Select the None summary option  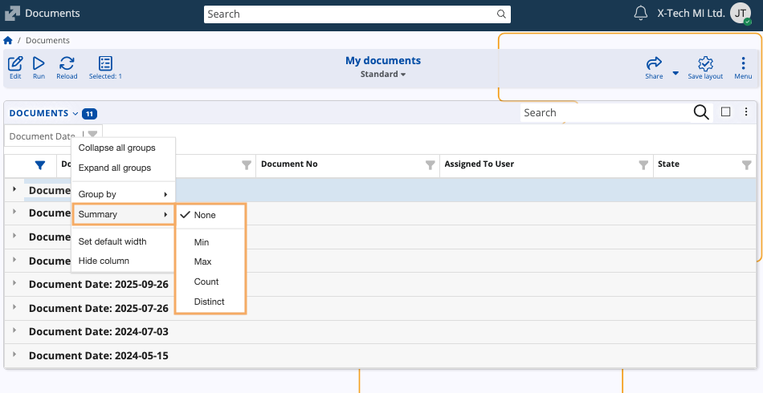(x=205, y=215)
